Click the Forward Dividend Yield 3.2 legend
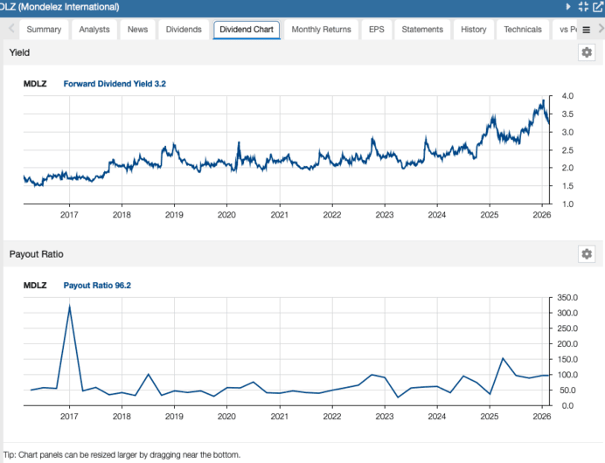 [x=115, y=84]
